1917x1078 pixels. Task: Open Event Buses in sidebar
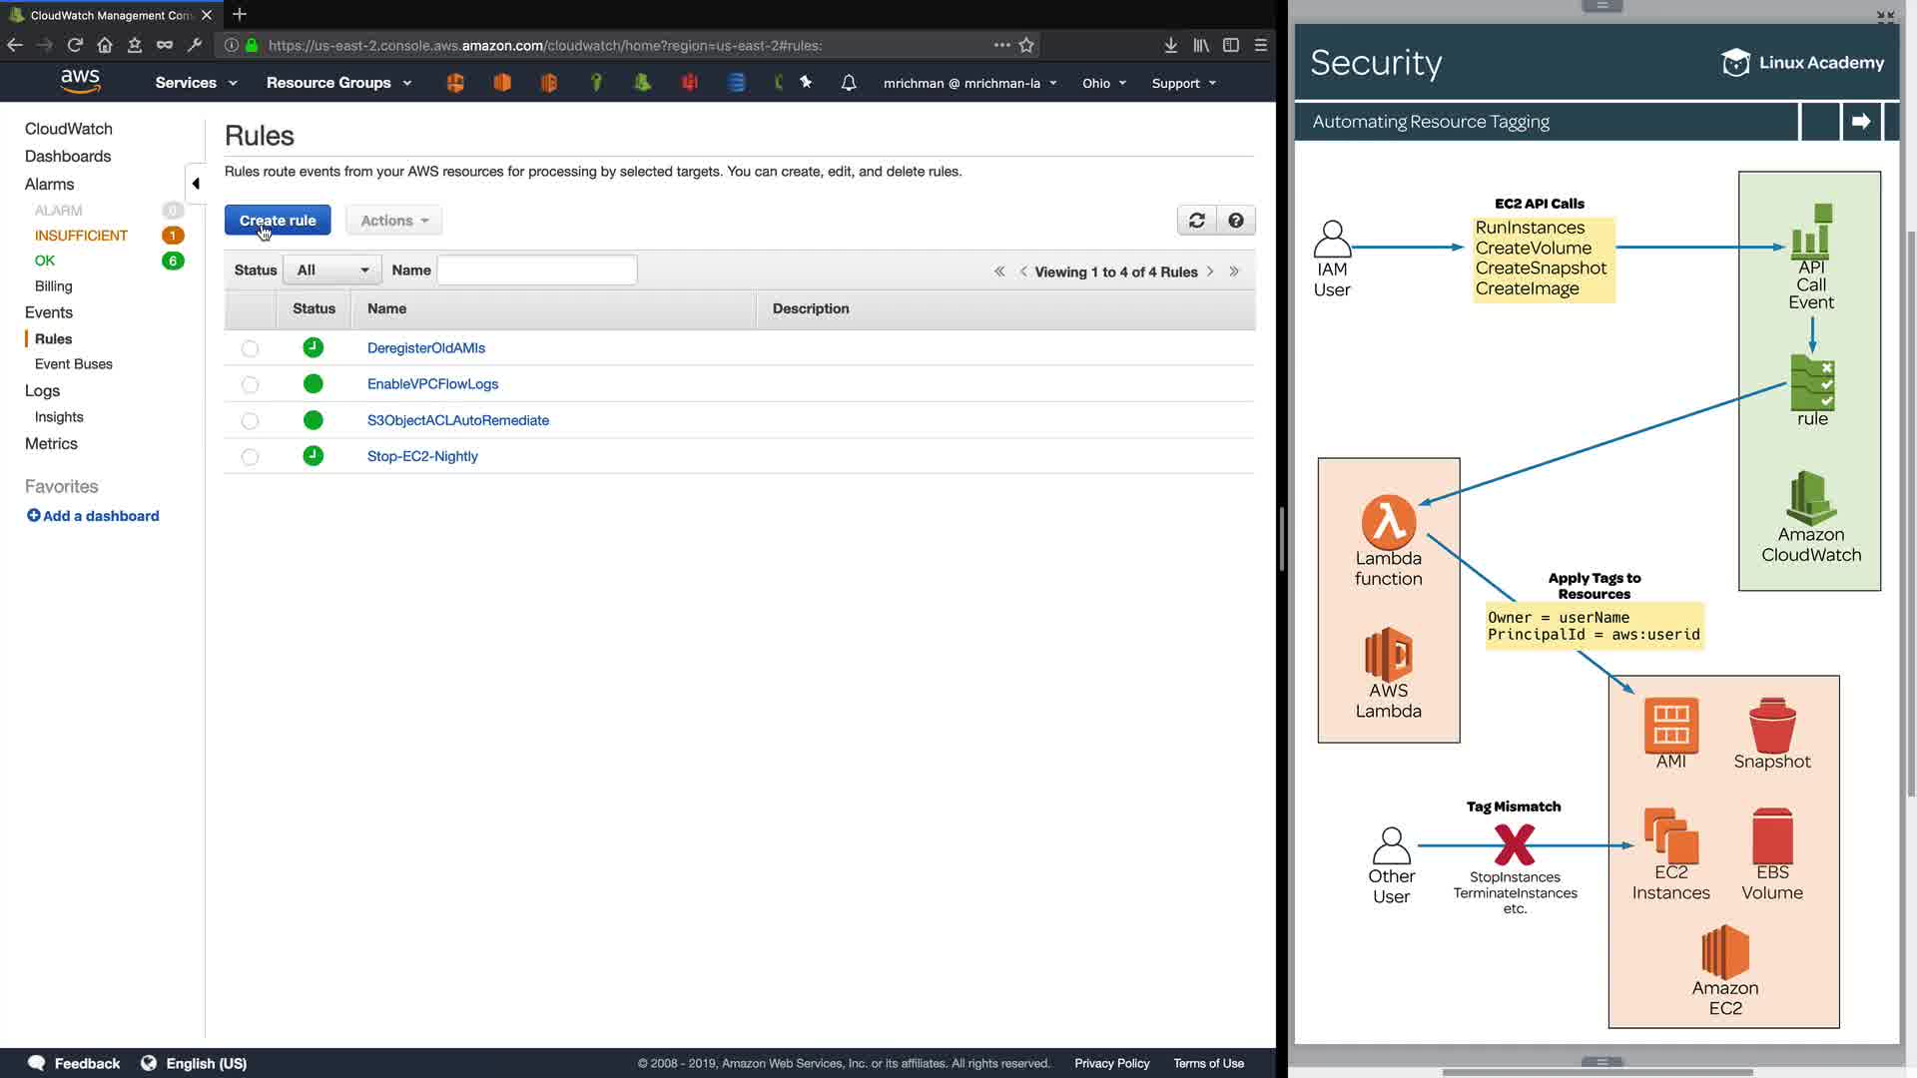pos(74,364)
